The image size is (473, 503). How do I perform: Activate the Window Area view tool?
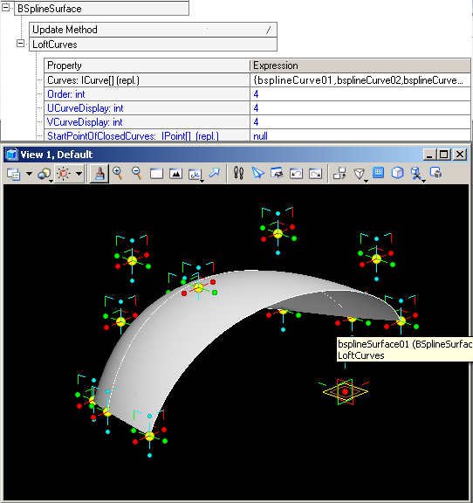tap(156, 174)
